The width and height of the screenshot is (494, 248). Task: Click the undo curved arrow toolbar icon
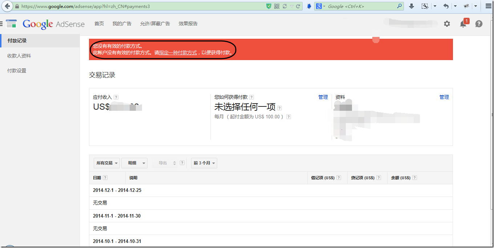[446, 6]
